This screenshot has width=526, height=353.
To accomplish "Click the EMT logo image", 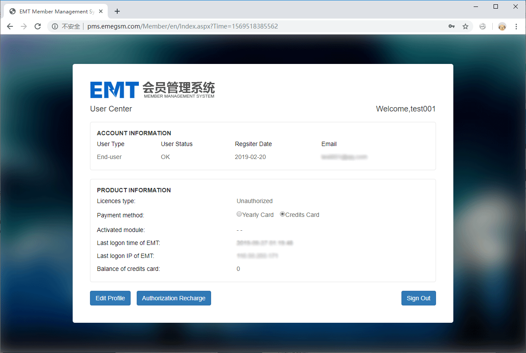I will pyautogui.click(x=152, y=90).
